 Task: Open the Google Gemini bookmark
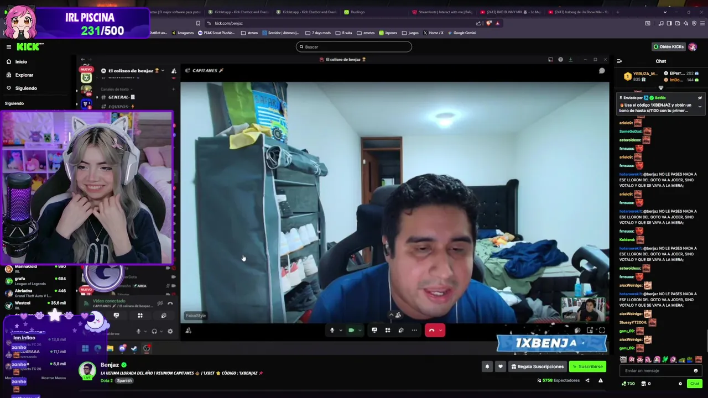tap(462, 33)
